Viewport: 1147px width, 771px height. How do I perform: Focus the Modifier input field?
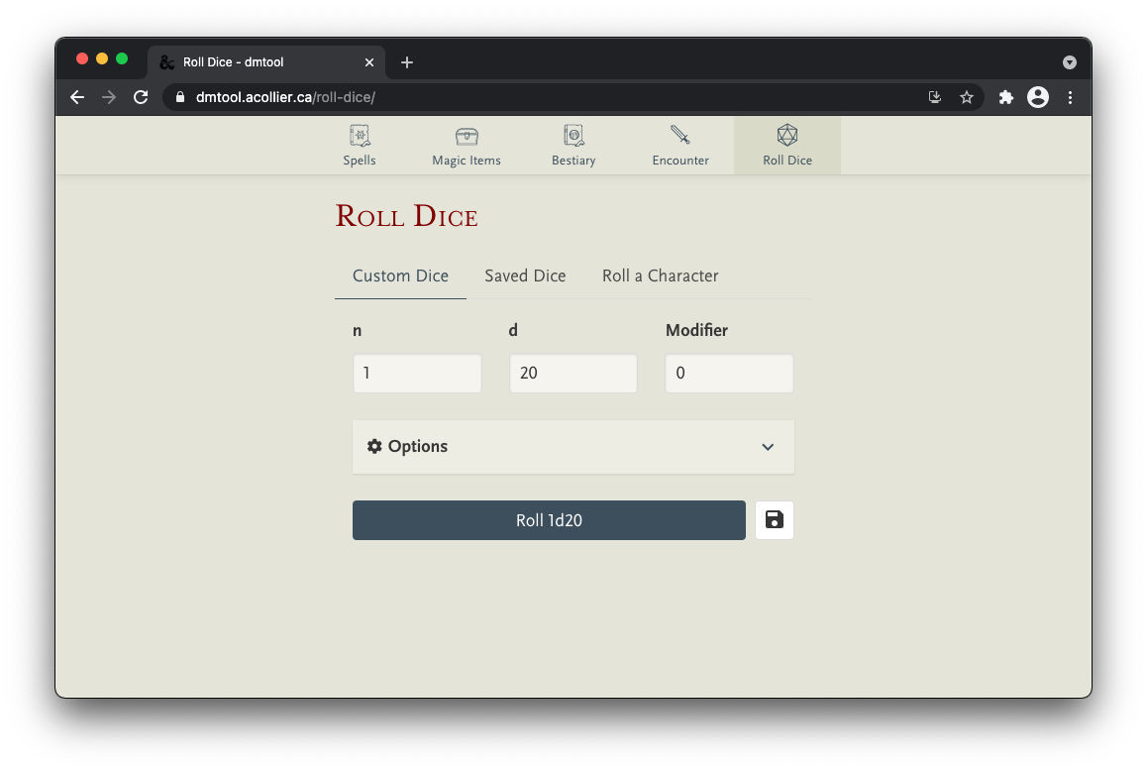(x=729, y=374)
